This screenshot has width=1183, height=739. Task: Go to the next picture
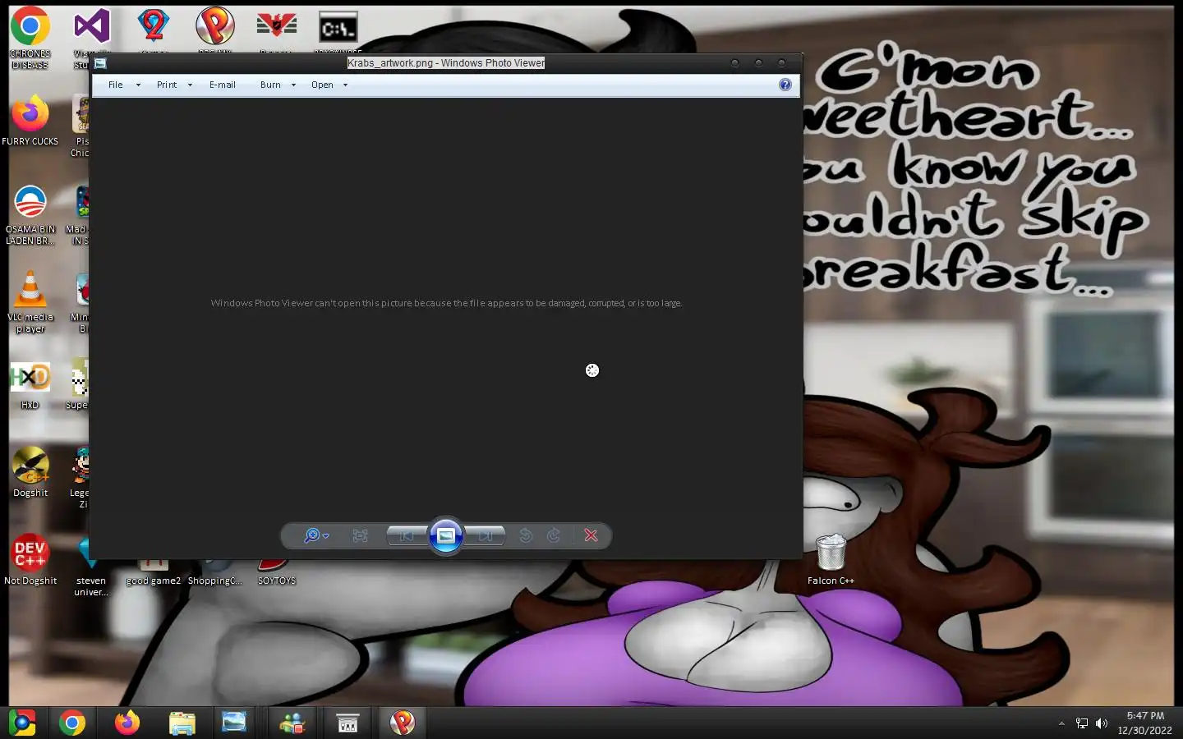(485, 535)
